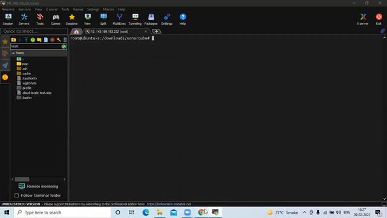
Task: Open the Games menu in menu bar
Action: tap(78, 10)
